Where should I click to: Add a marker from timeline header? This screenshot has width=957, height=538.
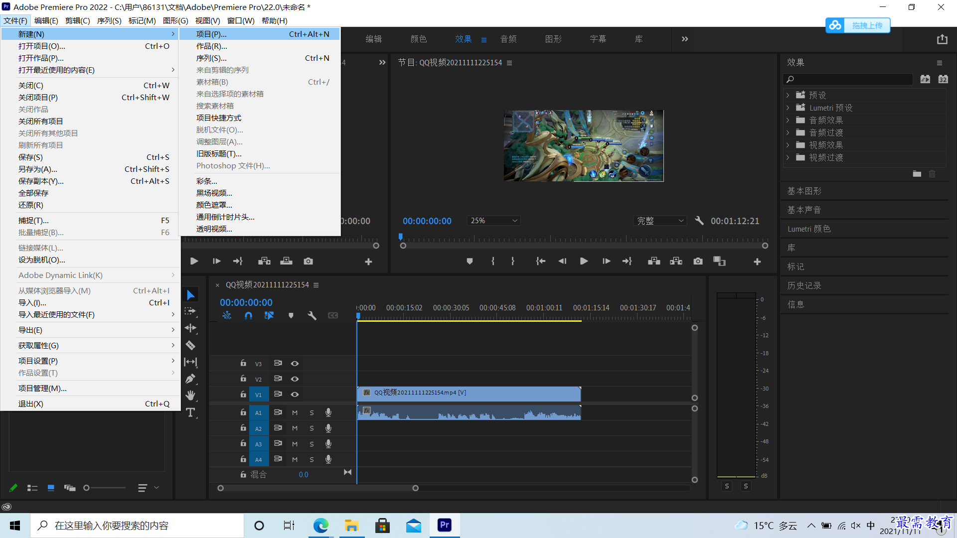pyautogui.click(x=291, y=315)
